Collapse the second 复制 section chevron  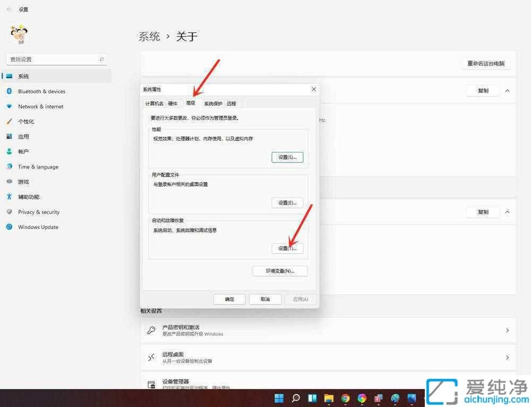(x=508, y=212)
